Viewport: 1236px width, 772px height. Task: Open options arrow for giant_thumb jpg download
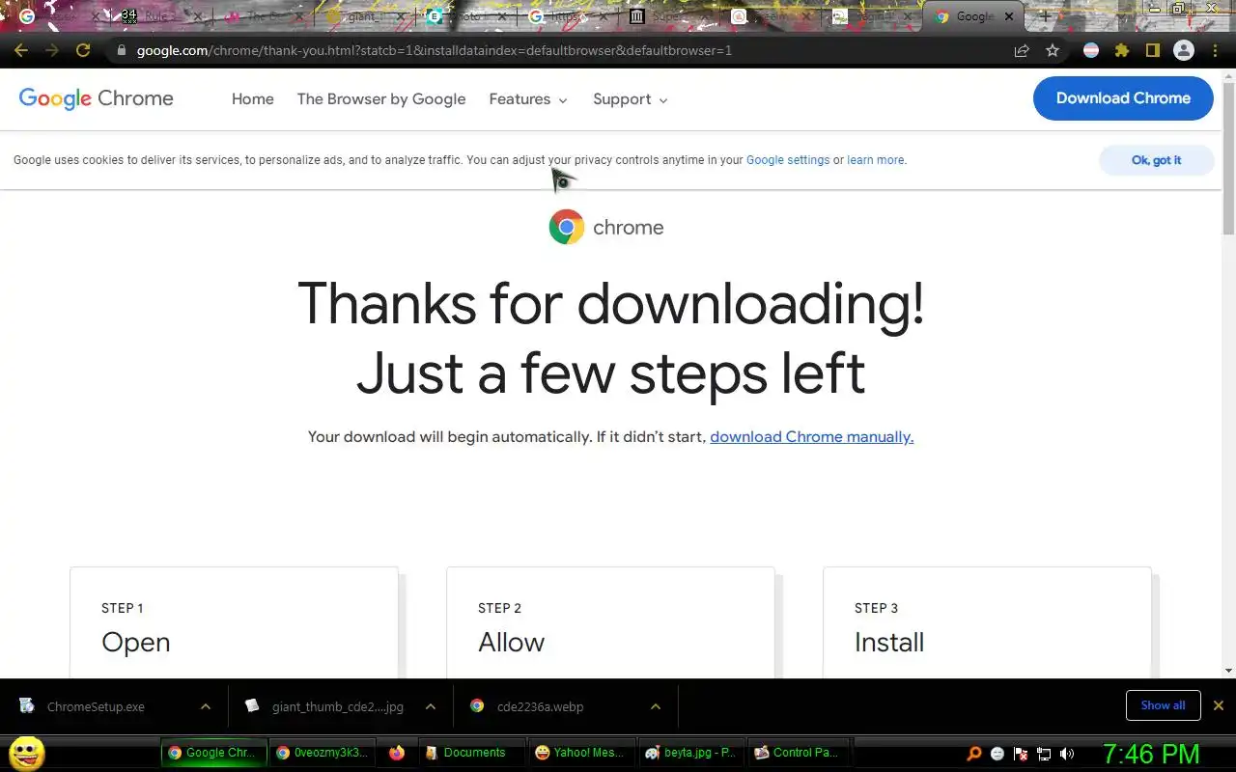click(431, 706)
